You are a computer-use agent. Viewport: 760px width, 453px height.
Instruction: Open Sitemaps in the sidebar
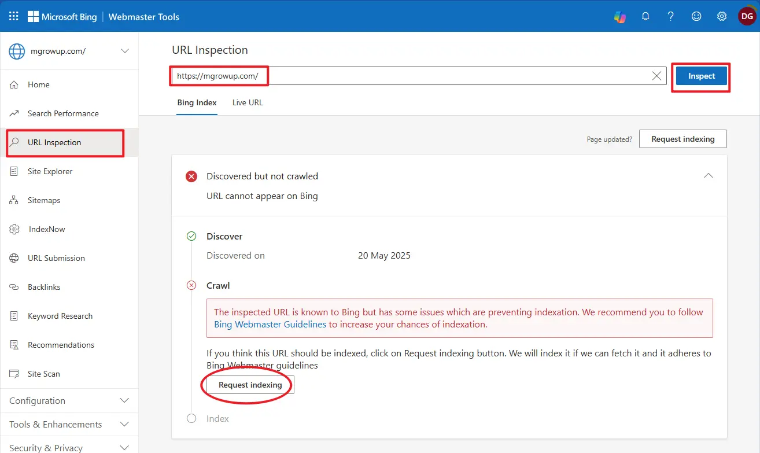[x=44, y=200]
